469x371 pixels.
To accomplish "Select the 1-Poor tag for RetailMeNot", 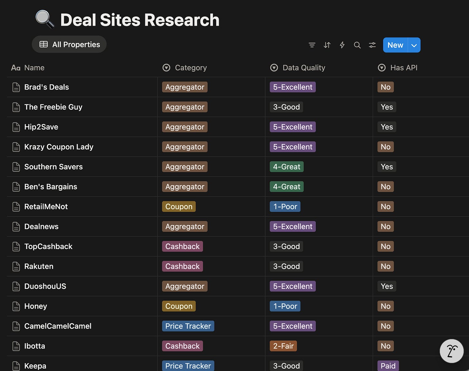I will point(285,206).
